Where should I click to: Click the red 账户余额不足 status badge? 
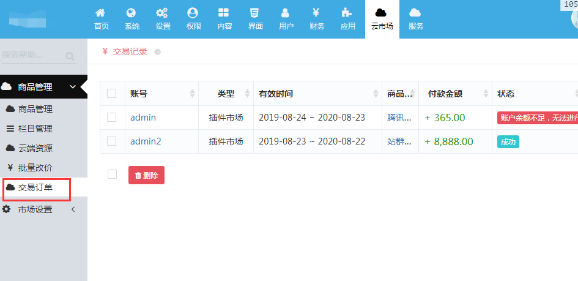pos(538,118)
